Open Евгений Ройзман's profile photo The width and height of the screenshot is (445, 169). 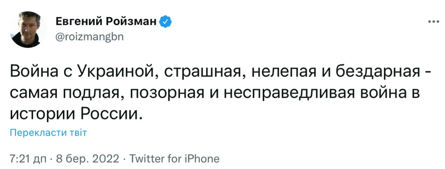point(28,29)
